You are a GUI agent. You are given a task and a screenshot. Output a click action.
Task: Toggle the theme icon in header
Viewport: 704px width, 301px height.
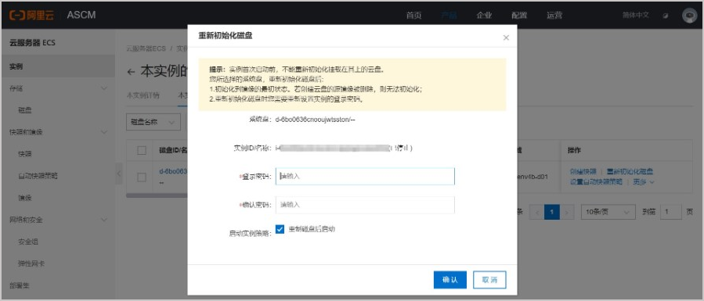[666, 15]
